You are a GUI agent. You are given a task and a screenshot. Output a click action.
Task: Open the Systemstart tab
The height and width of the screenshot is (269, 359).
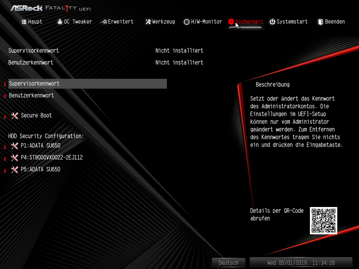tap(289, 22)
